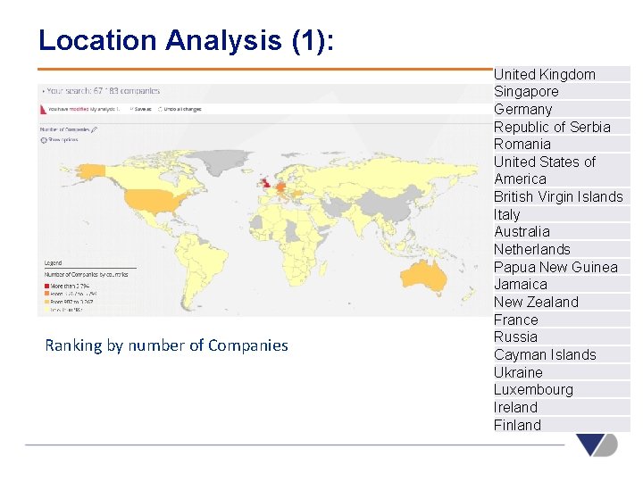Click 'Number of Companies by countries' legend text
643x482 pixels.
coord(86,274)
